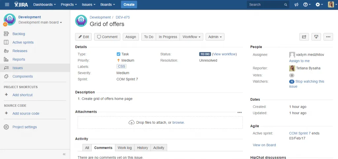Click the Project settings gear icon

pos(6,127)
